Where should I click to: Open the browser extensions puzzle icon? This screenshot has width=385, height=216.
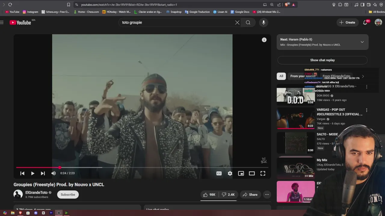340,4
